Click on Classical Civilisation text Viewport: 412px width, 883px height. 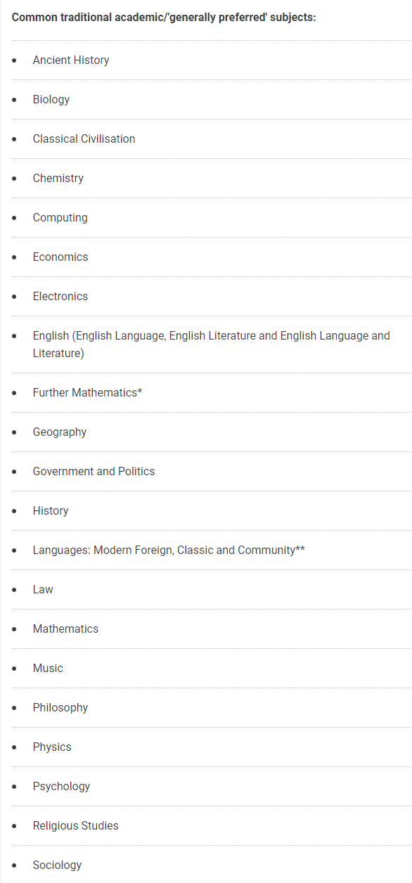click(84, 139)
